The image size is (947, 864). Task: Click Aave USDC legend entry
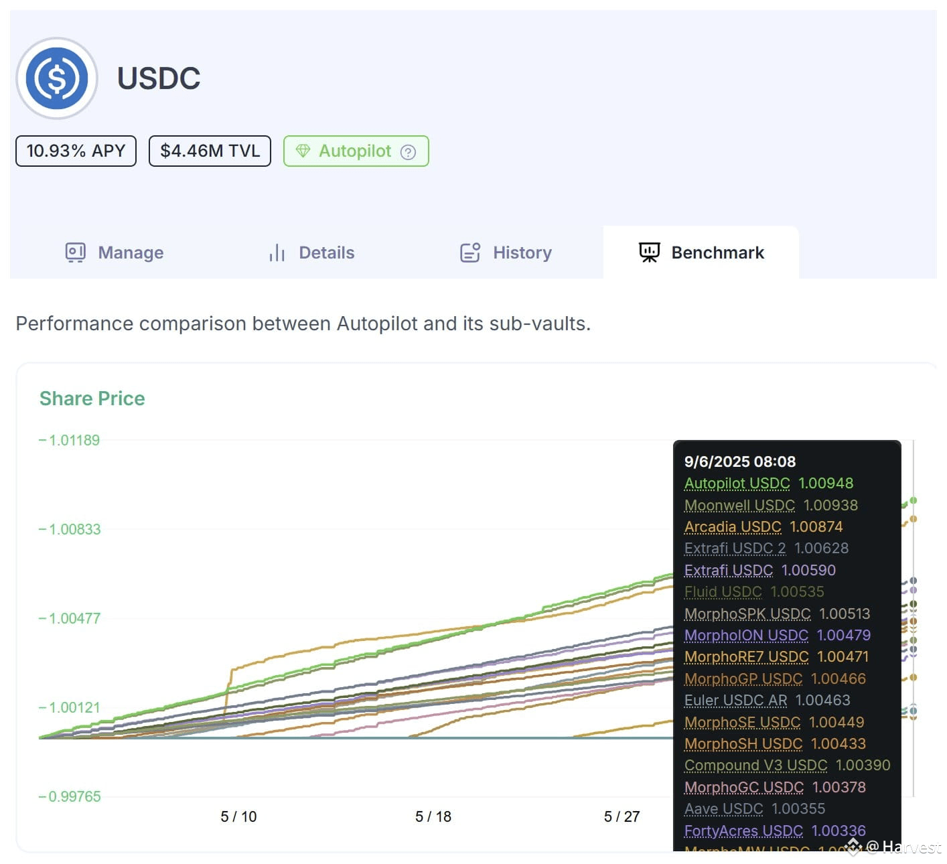click(x=723, y=809)
